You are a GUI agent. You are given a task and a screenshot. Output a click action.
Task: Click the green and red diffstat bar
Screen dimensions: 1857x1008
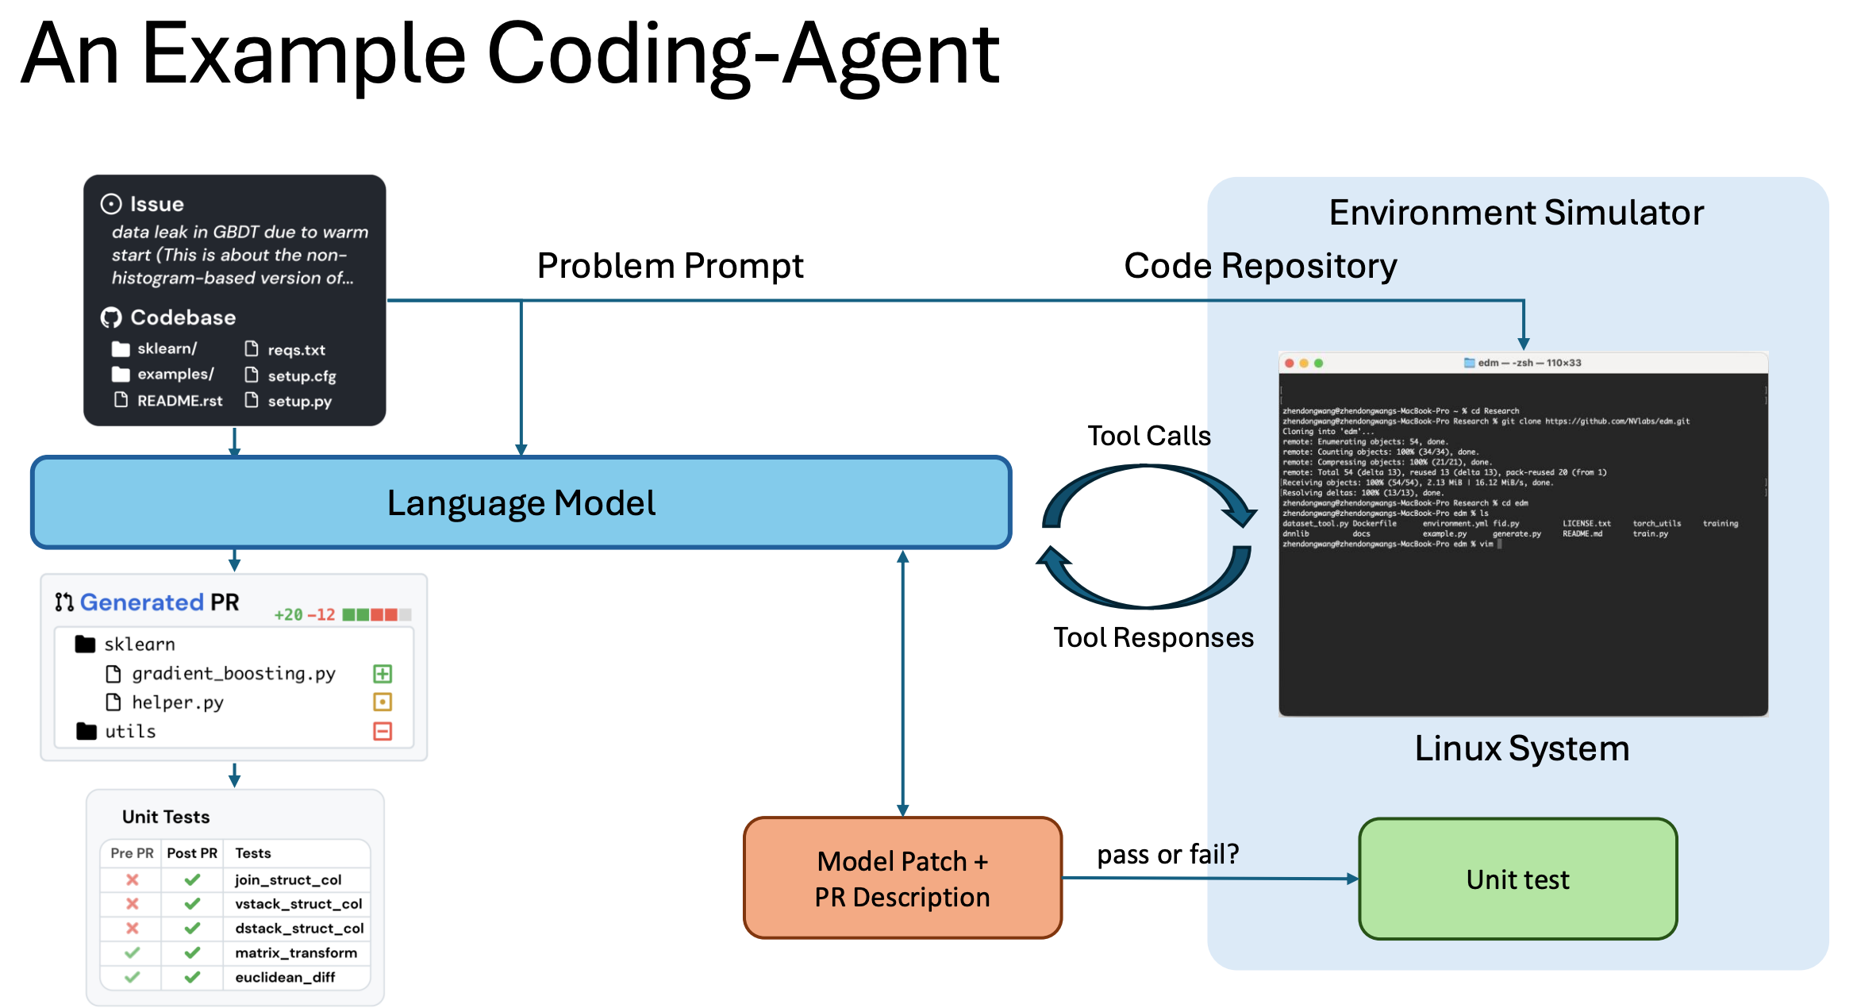click(377, 614)
